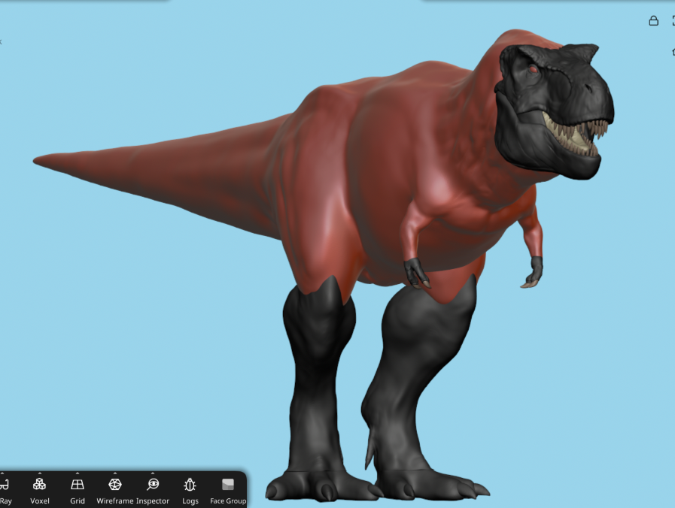Toggle the X-Ray glasses view

click(x=5, y=490)
